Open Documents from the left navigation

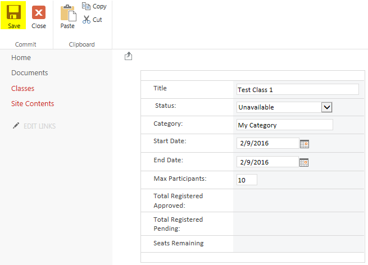click(29, 73)
